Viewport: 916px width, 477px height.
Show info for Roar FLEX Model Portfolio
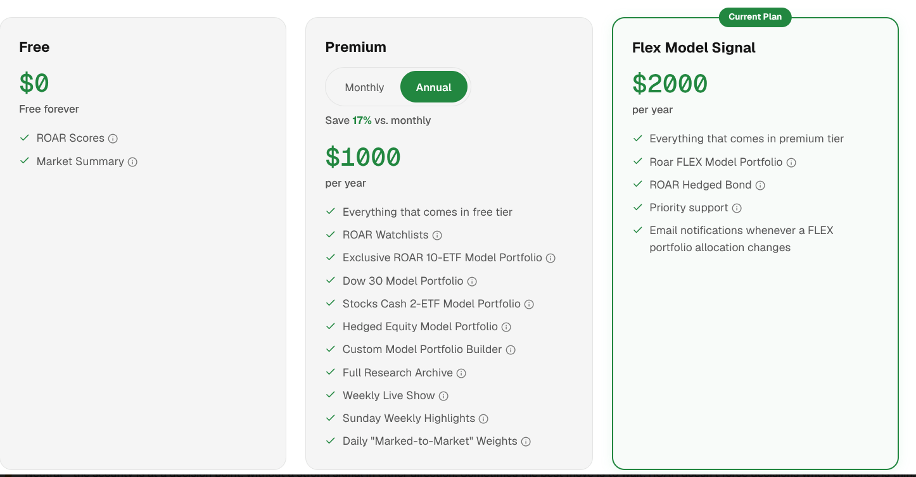pos(791,163)
